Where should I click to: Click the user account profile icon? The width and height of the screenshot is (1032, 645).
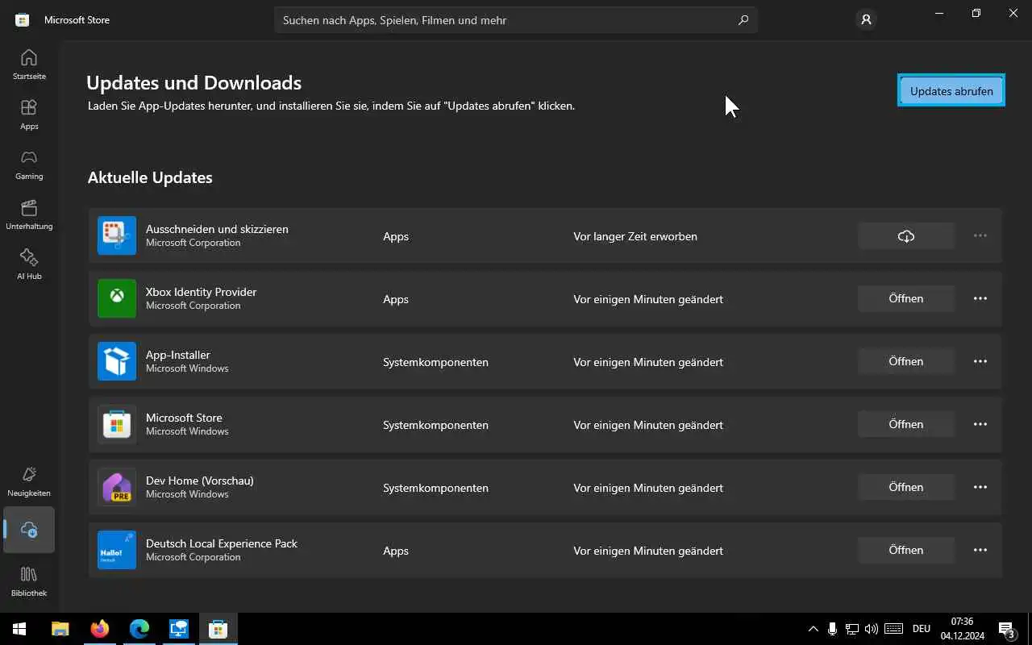tap(866, 19)
